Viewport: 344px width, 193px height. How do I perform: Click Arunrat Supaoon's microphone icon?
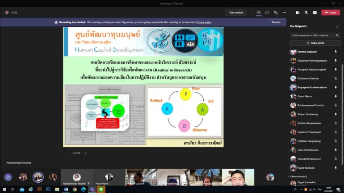coord(336,52)
